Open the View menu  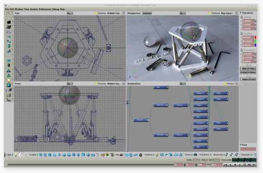click(26, 9)
